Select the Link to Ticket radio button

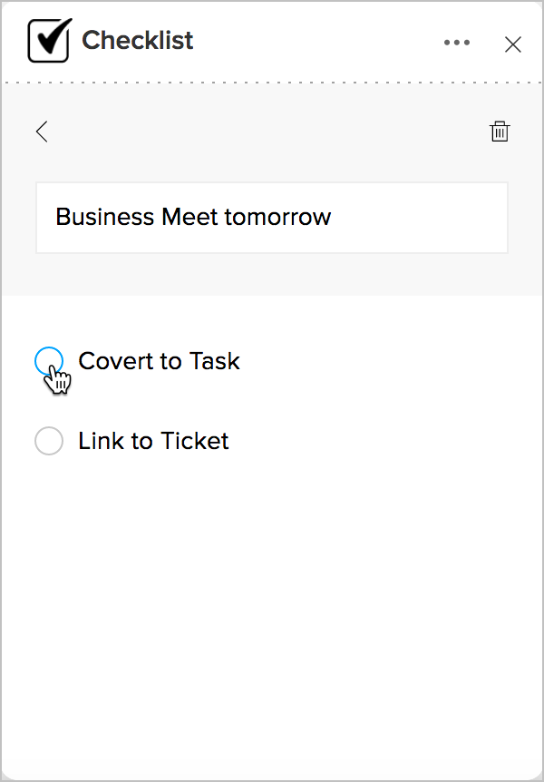[x=48, y=442]
